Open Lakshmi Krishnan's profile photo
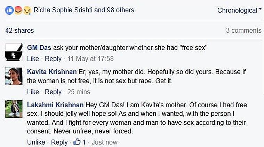 14,109
